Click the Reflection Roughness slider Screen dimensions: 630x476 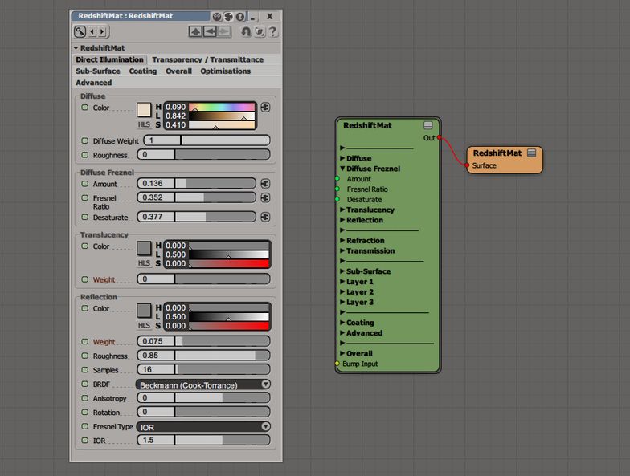pyautogui.click(x=222, y=355)
